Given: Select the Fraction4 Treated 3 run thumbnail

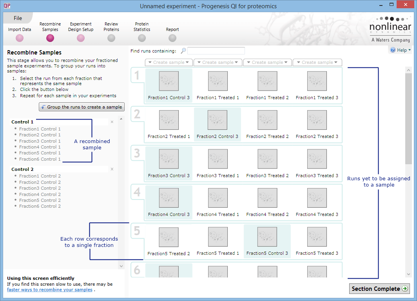Looking at the screenshot, I should [x=317, y=198].
